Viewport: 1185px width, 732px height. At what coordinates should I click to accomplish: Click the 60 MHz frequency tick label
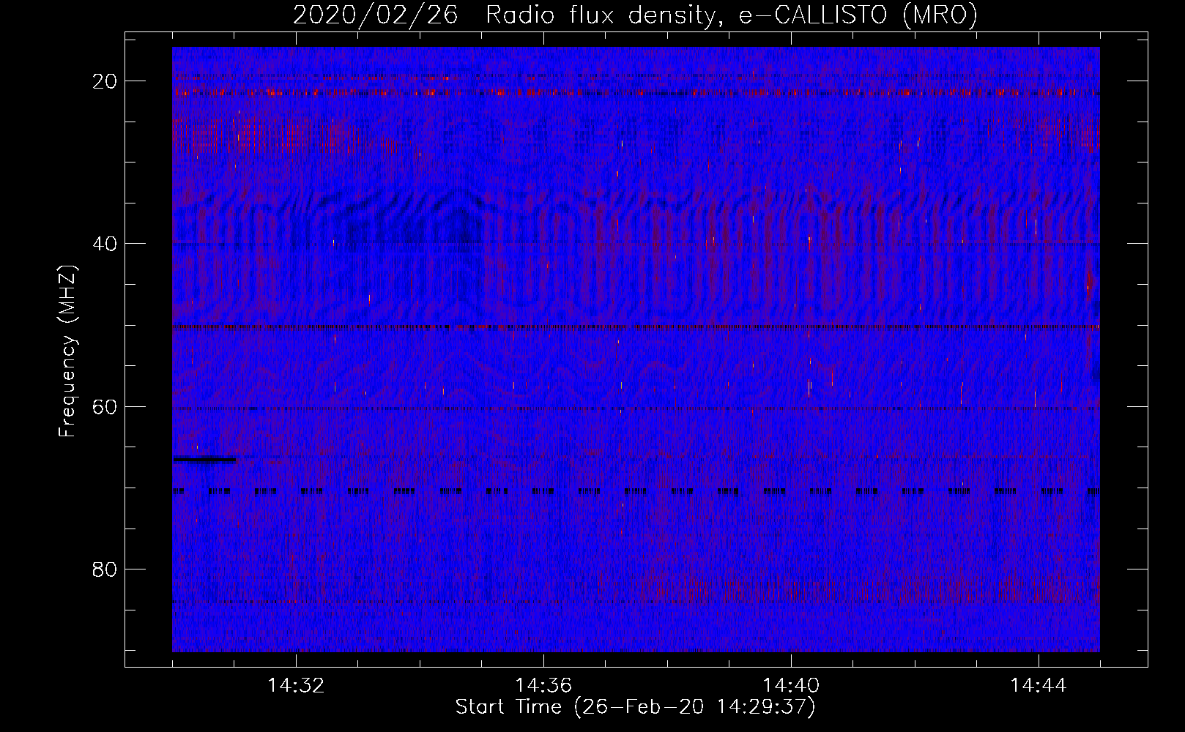pos(105,407)
